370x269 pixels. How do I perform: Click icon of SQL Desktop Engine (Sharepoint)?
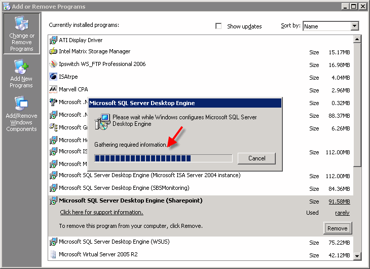53,200
